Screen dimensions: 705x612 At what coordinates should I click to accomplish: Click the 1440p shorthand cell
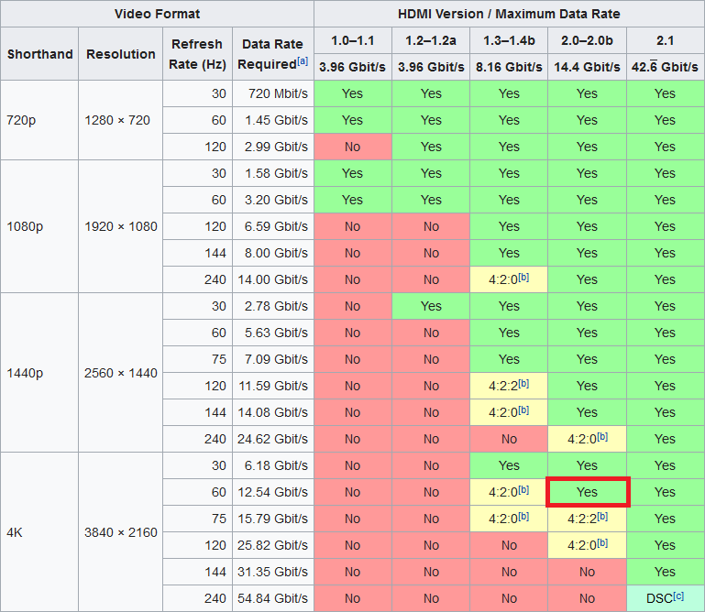tap(39, 373)
